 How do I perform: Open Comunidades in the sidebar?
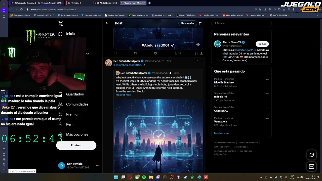coord(73,104)
